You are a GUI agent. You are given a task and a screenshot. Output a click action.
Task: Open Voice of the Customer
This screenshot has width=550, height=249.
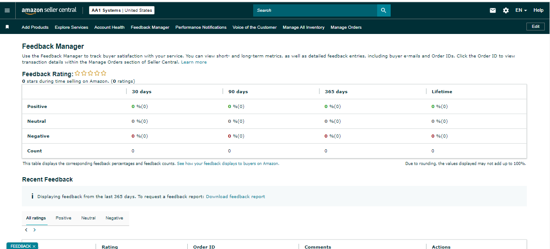point(254,27)
